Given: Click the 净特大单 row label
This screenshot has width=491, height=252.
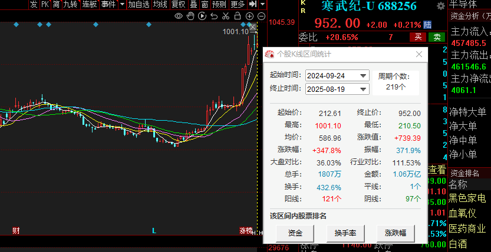Looking at the screenshot, I should point(467,112).
